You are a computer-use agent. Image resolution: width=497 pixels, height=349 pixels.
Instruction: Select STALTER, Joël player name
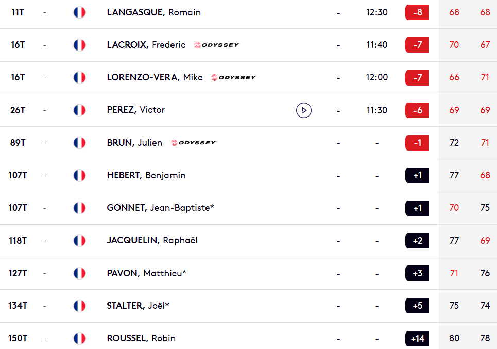tap(138, 306)
